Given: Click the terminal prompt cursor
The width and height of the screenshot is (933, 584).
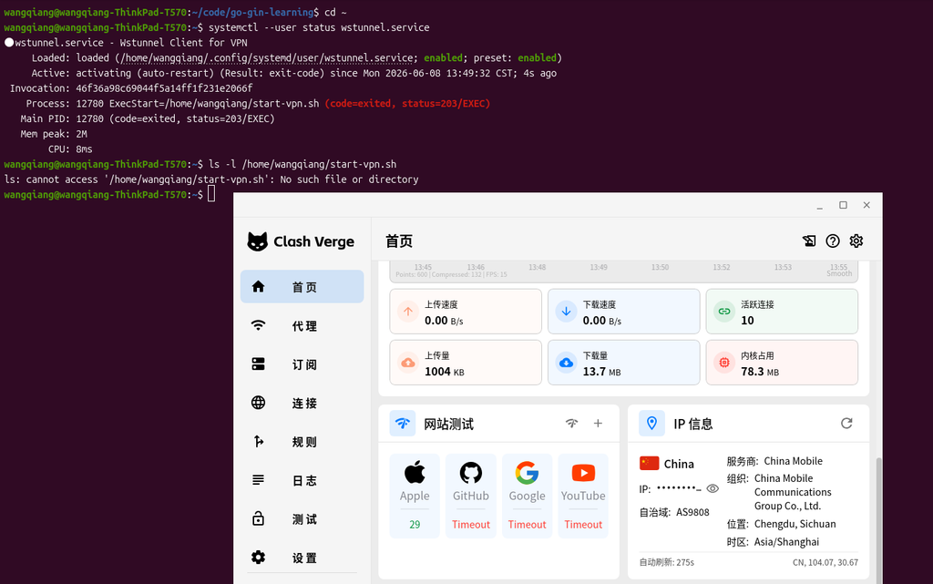Looking at the screenshot, I should [x=211, y=194].
